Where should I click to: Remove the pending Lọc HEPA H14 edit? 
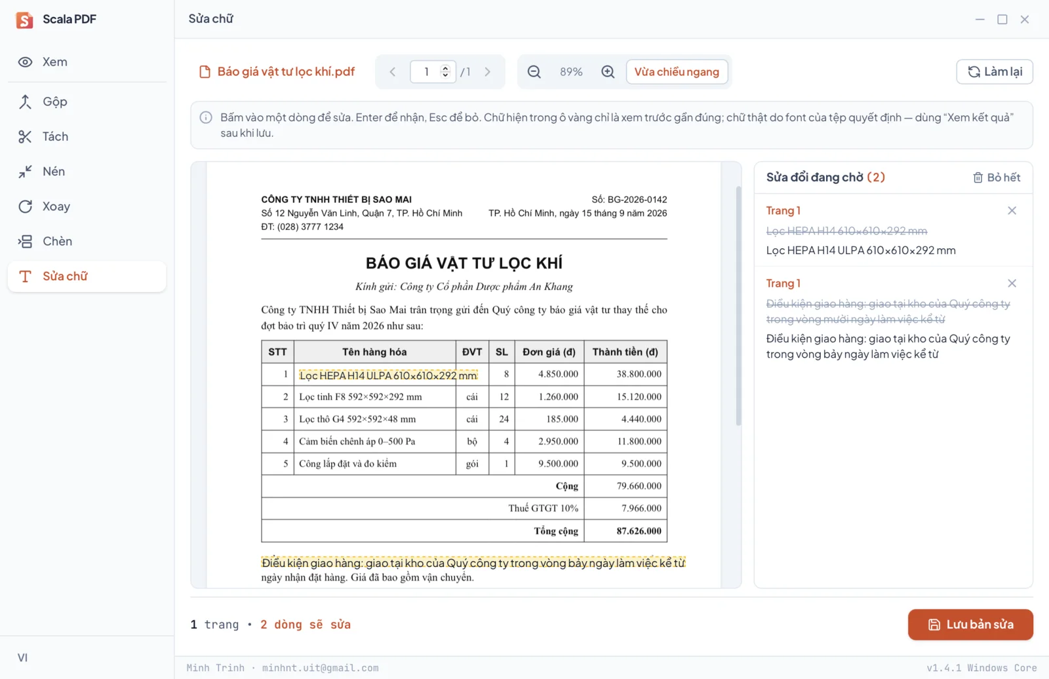tap(1012, 211)
